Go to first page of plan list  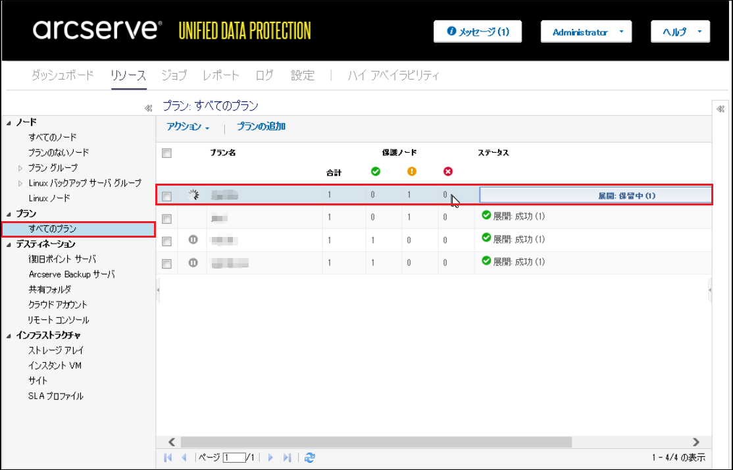pyautogui.click(x=168, y=458)
